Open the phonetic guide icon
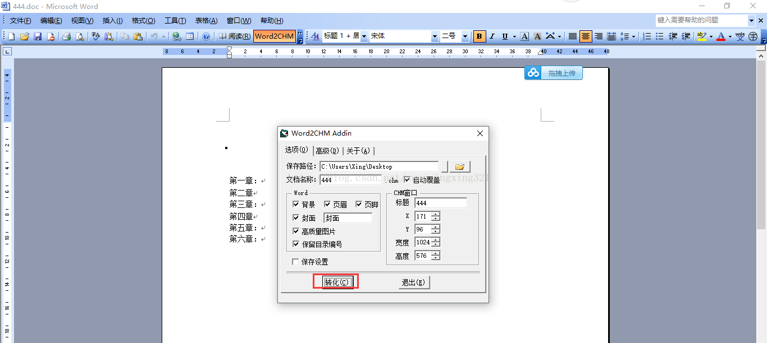 coord(740,36)
